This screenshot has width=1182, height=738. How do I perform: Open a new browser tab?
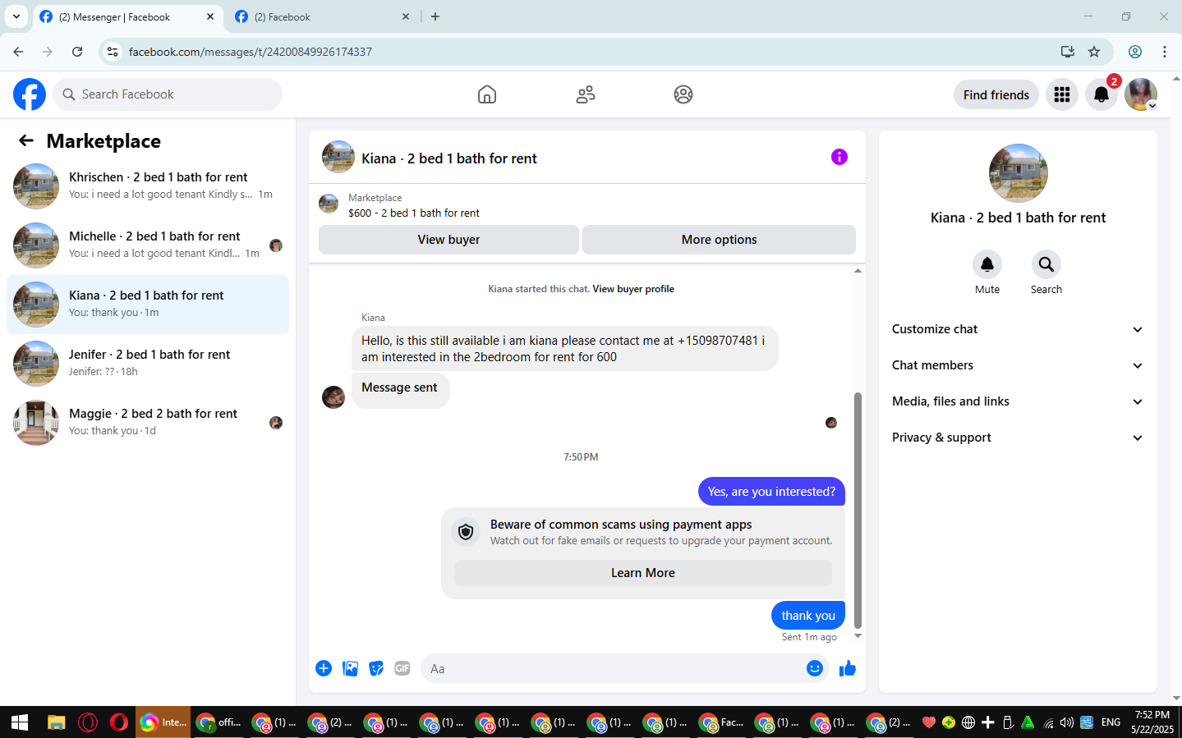pos(435,16)
